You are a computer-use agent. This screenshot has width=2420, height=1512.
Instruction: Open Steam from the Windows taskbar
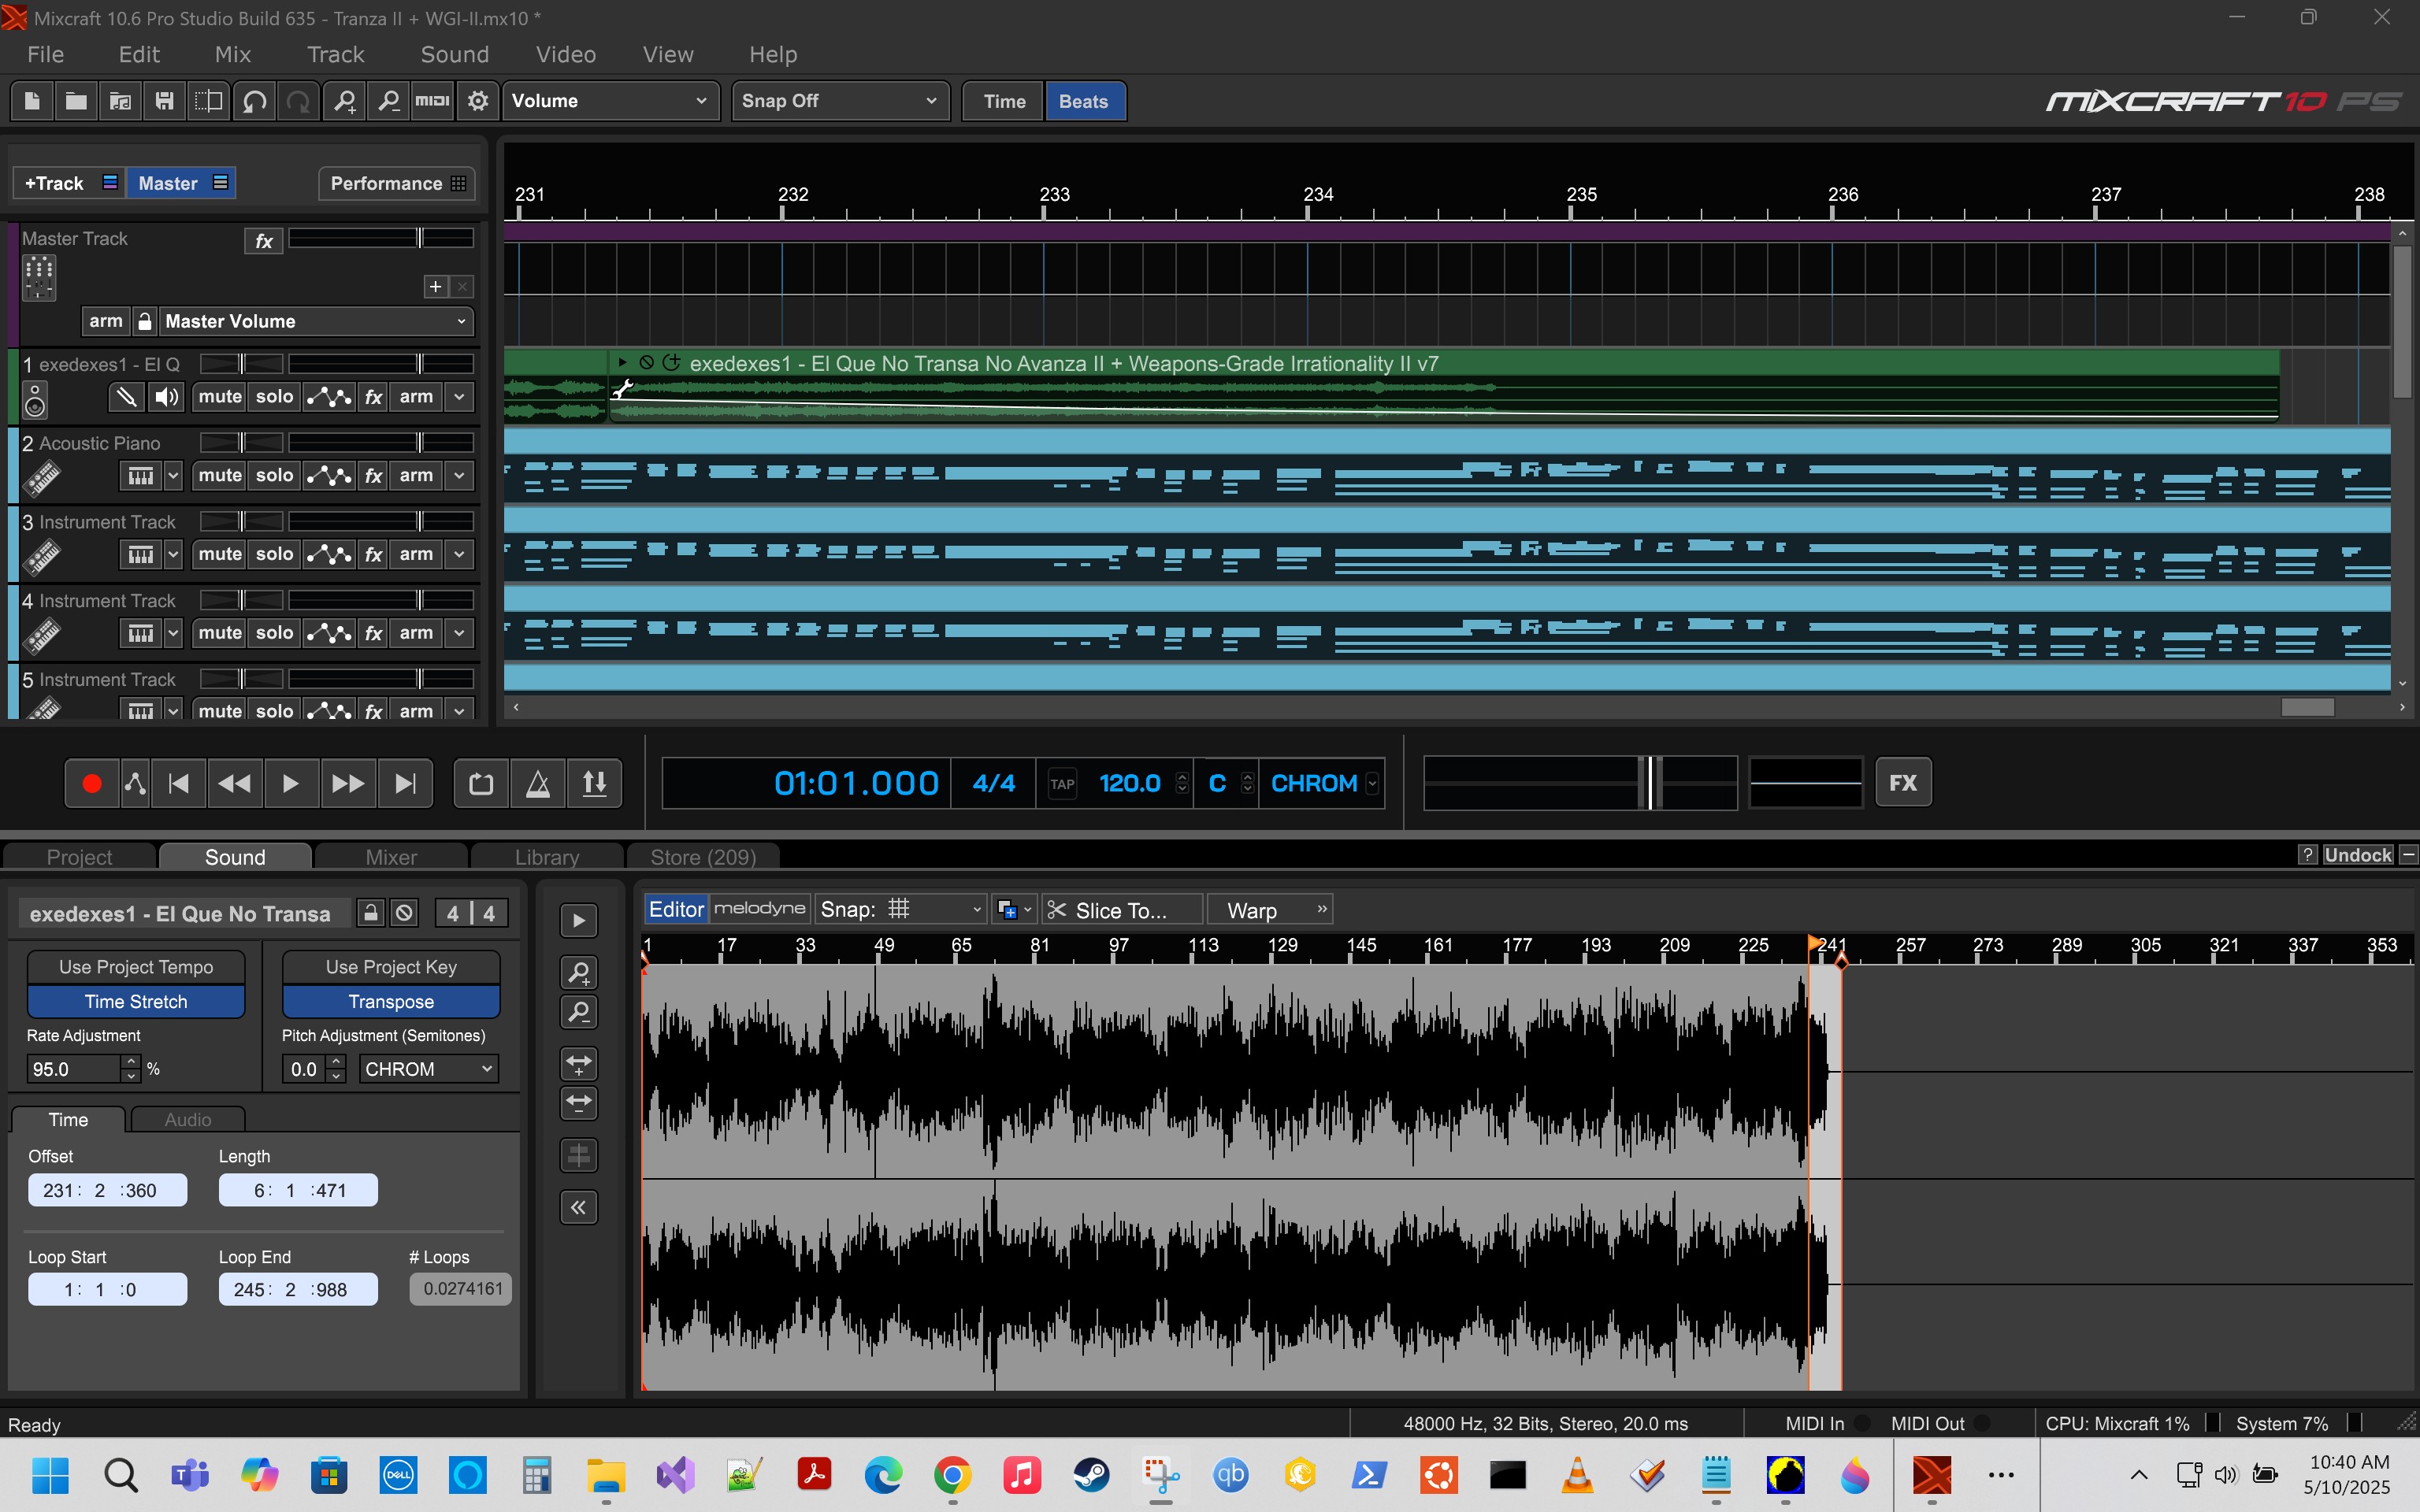click(x=1091, y=1475)
